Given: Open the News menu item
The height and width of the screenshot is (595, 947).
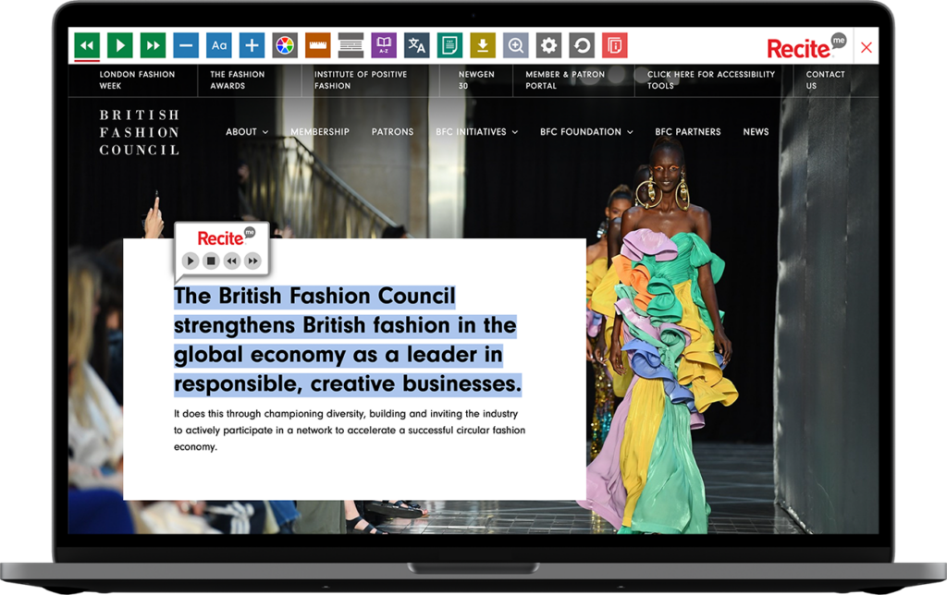Looking at the screenshot, I should point(756,131).
